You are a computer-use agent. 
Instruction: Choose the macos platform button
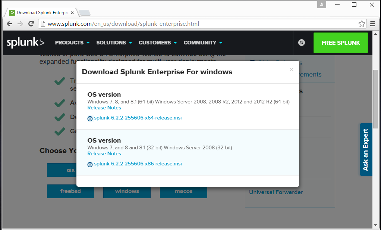183,191
